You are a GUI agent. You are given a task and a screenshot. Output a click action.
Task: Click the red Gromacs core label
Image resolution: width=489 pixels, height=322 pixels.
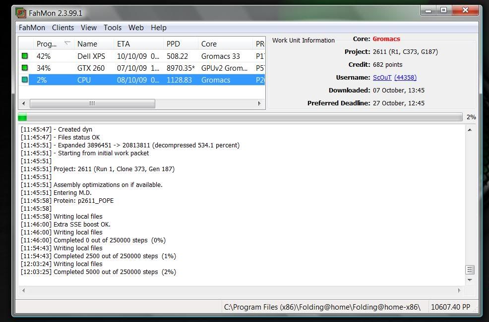pyautogui.click(x=386, y=39)
